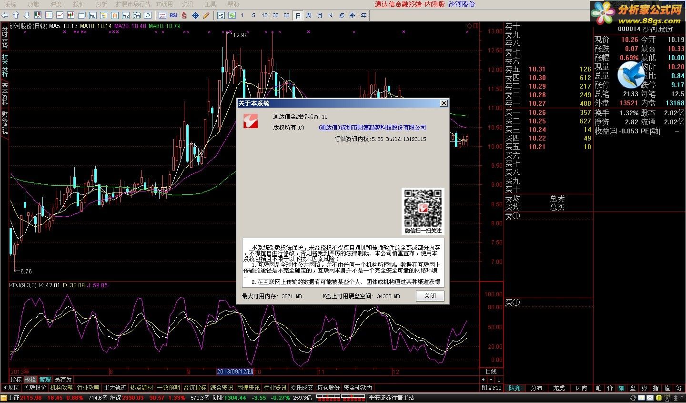The width and height of the screenshot is (686, 403).
Task: Open the line trend chart toolbar icon
Action: pos(60,15)
